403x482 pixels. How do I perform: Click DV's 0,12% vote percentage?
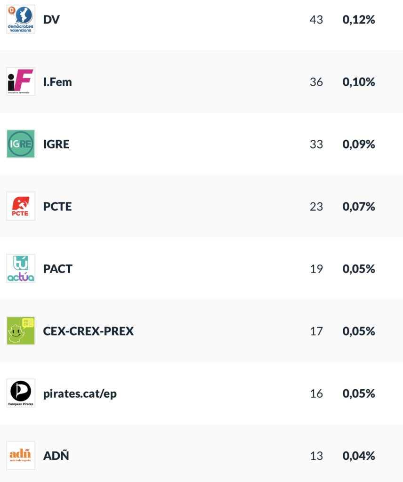[359, 20]
